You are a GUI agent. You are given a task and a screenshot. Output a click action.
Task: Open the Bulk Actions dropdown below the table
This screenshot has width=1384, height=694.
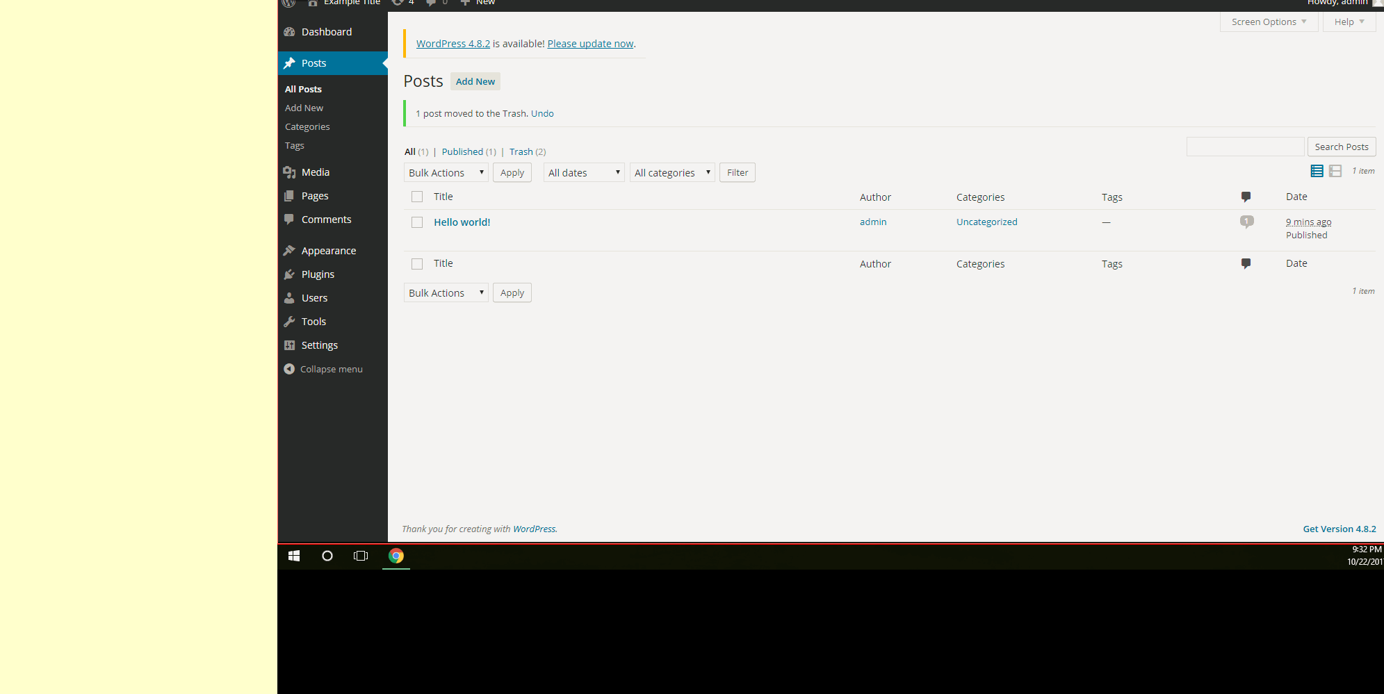point(446,292)
